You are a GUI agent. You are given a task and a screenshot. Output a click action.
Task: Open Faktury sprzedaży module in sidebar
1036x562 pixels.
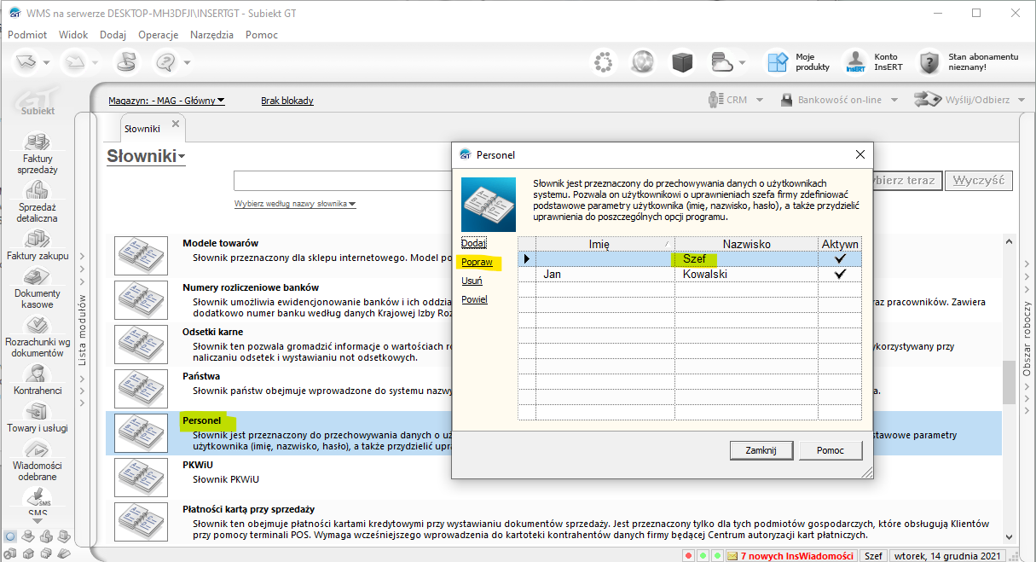38,143
